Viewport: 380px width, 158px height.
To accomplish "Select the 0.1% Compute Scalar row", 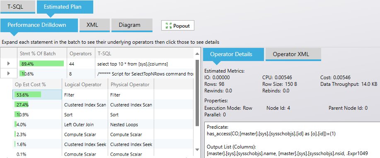I will (x=103, y=154).
